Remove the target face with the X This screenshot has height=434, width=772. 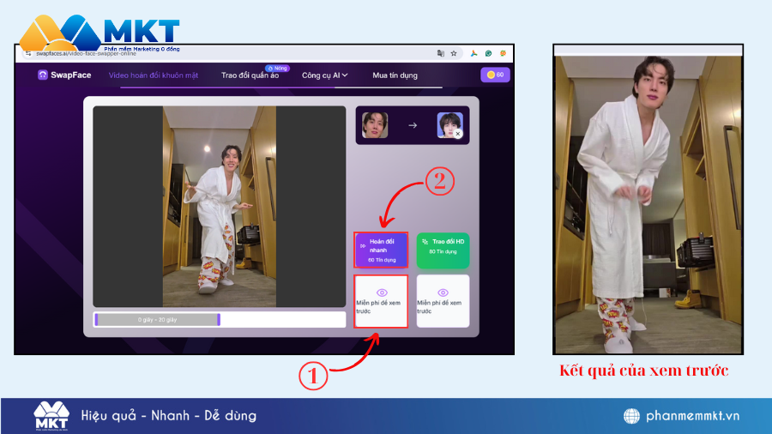[458, 133]
